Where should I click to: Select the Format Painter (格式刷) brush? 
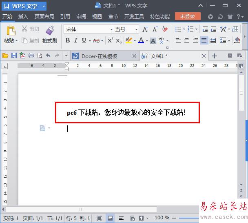point(50,30)
